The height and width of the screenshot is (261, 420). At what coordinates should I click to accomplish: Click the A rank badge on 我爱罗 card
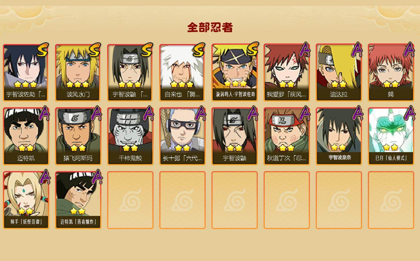tap(305, 50)
